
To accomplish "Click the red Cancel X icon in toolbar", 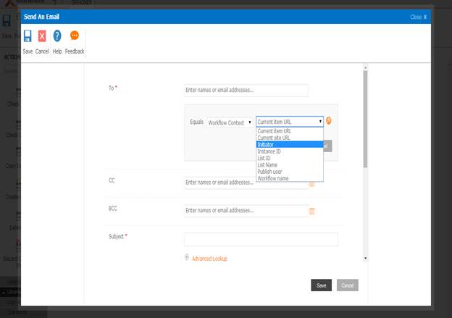I will pos(42,36).
